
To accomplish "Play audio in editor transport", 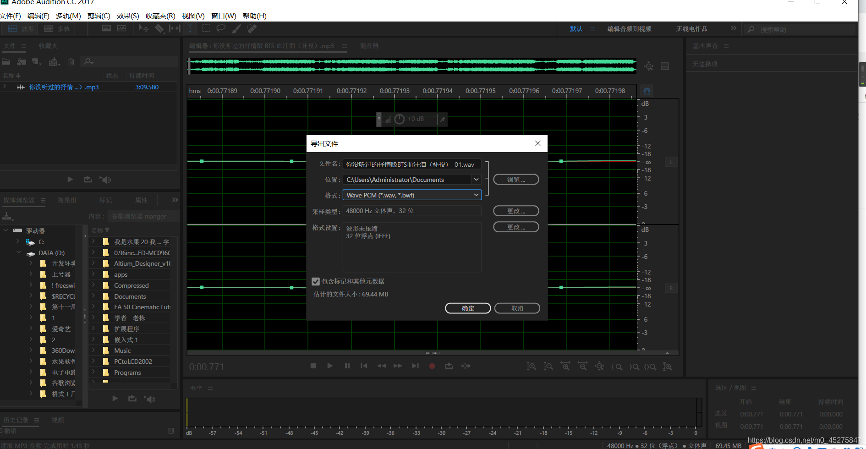I will click(330, 366).
